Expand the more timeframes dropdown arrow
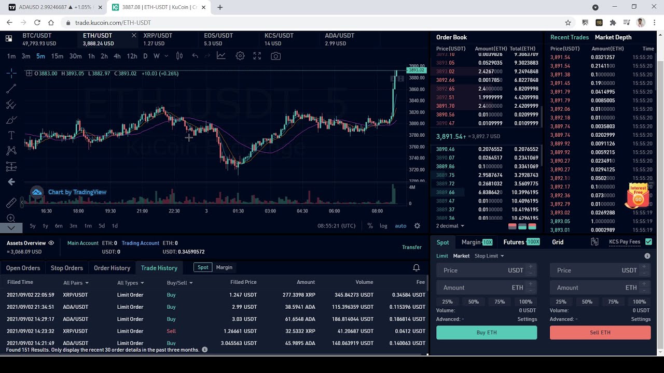This screenshot has width=664, height=373. (x=166, y=56)
